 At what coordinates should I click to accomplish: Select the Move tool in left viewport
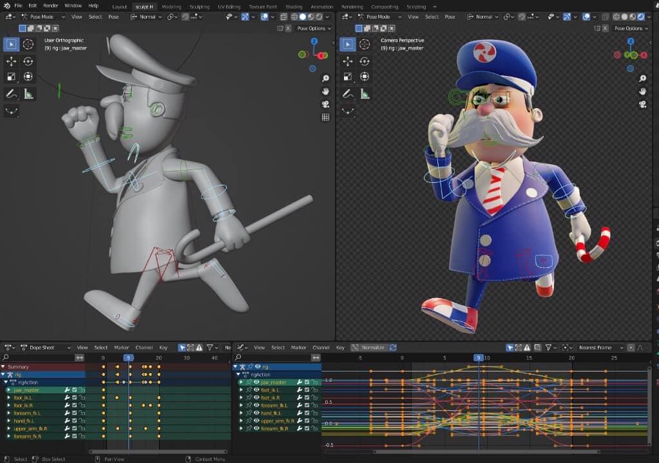click(x=12, y=61)
